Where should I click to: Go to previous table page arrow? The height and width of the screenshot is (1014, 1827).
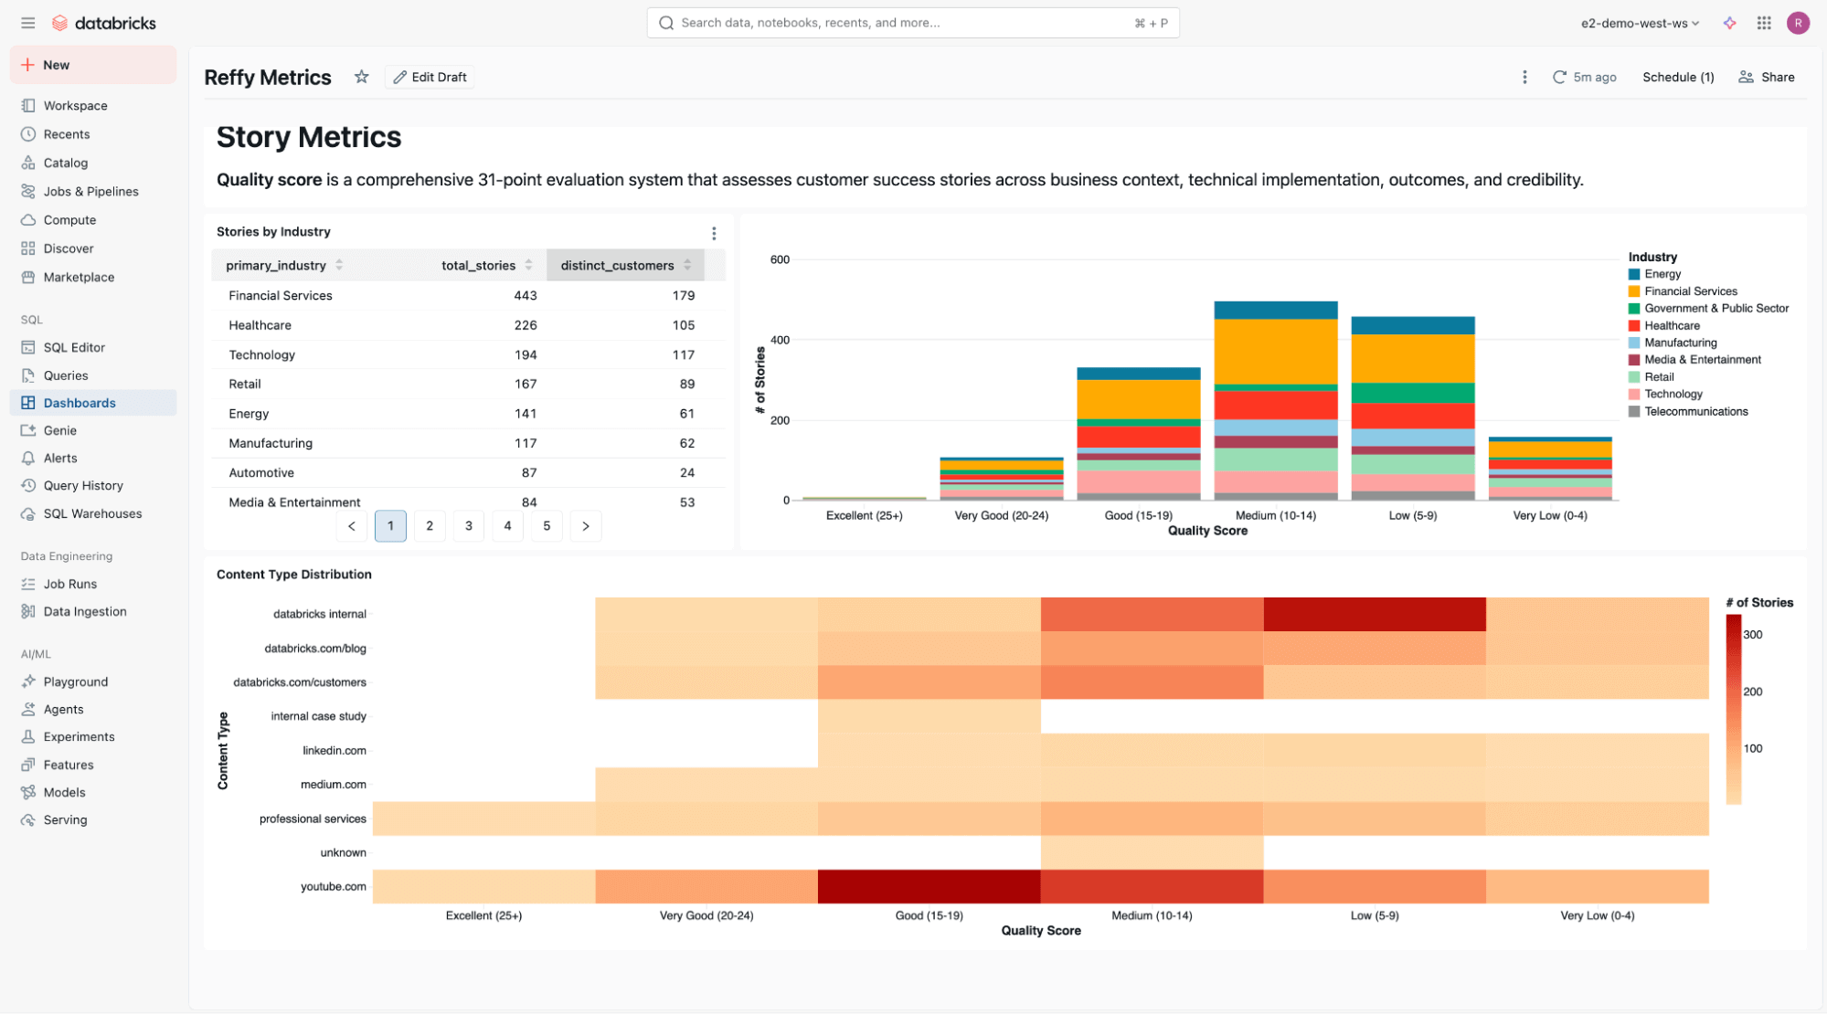[352, 526]
